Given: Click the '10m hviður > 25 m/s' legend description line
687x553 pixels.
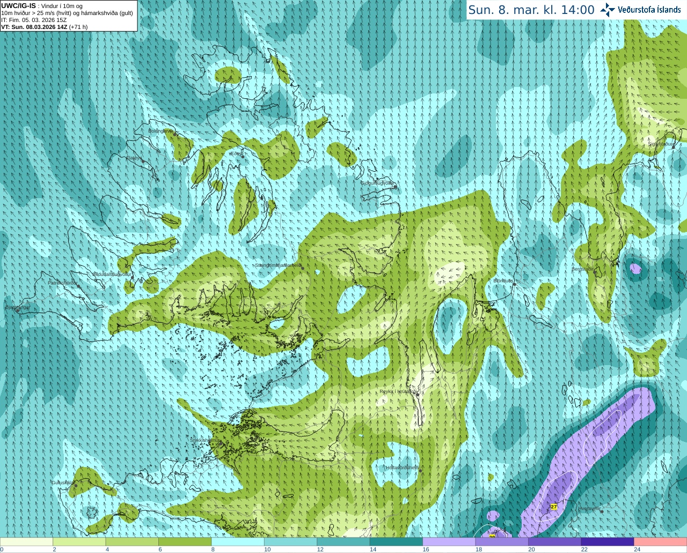Looking at the screenshot, I should coord(67,13).
